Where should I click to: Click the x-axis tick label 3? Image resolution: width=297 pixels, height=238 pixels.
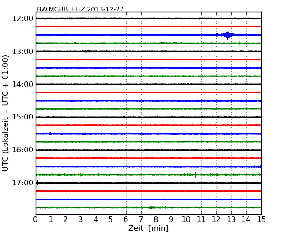point(81,220)
